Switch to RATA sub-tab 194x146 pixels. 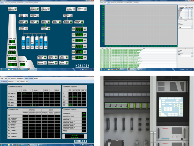pos(27,82)
